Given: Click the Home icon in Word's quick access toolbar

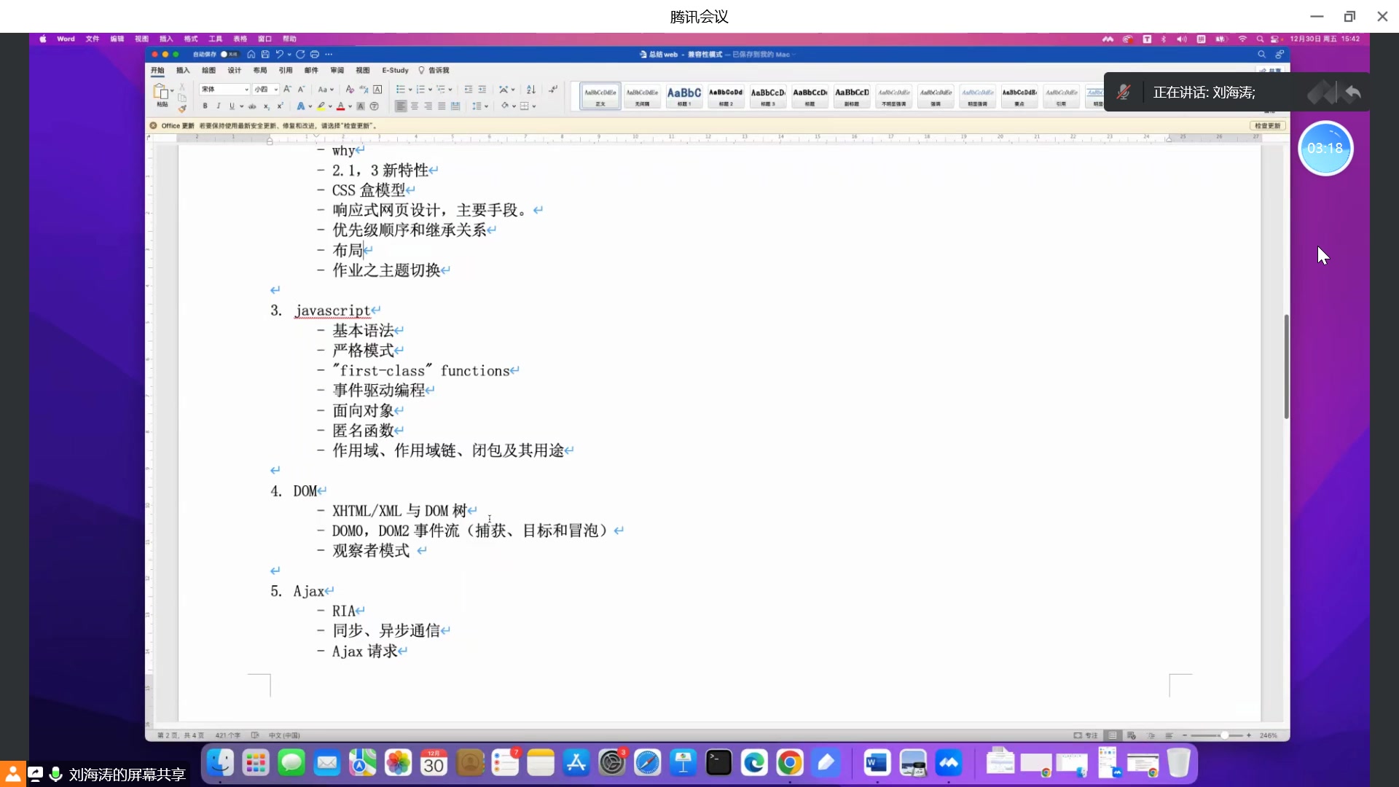Looking at the screenshot, I should 251,55.
